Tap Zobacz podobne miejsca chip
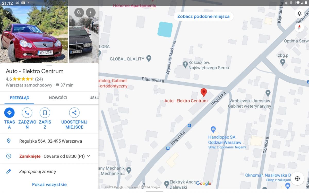The height and width of the screenshot is (193, 309). pos(203,16)
